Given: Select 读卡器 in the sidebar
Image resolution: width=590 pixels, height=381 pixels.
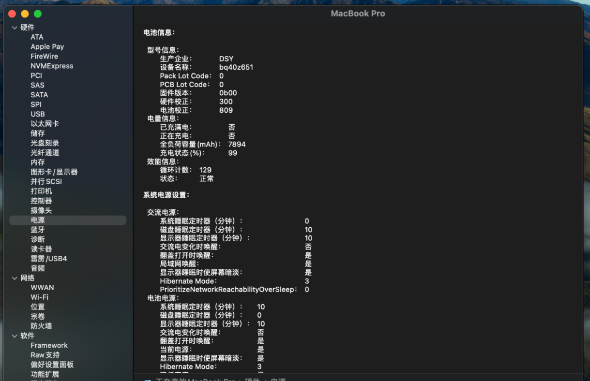Looking at the screenshot, I should [x=41, y=249].
